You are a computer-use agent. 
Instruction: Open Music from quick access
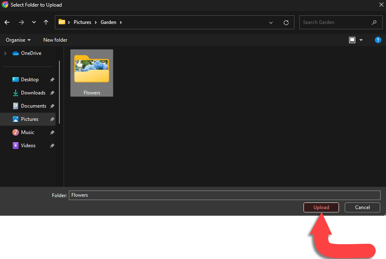coord(24,132)
